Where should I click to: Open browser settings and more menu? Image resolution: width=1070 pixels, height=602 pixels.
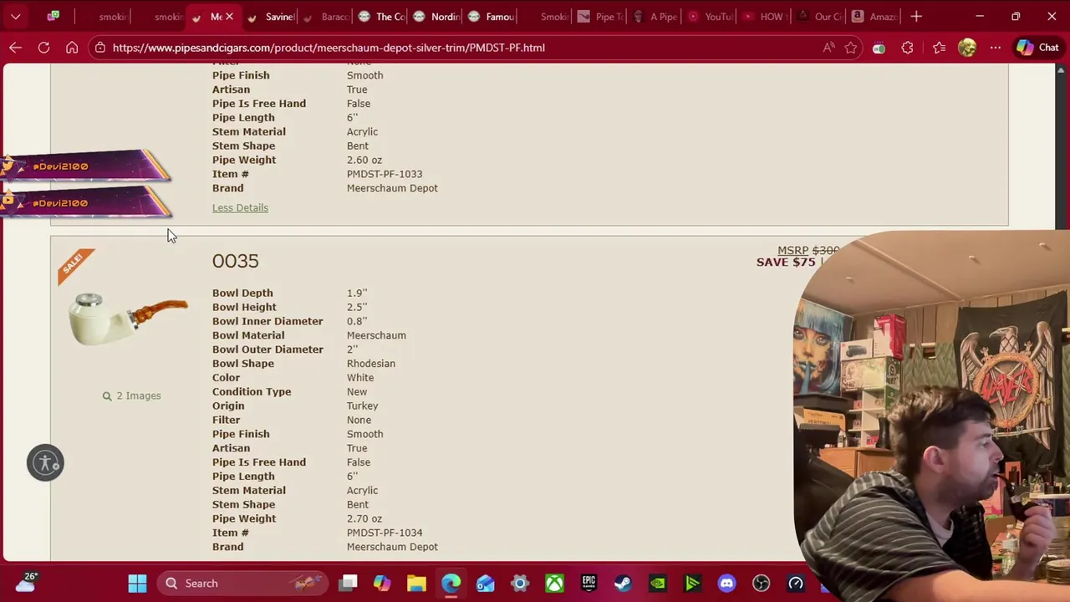[995, 48]
